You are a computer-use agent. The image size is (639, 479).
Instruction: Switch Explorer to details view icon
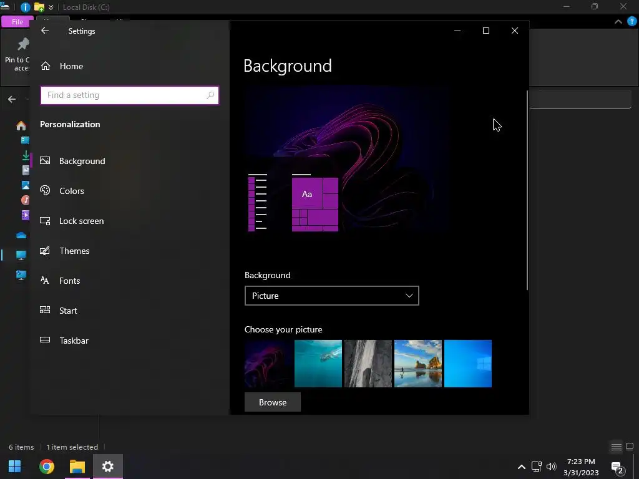click(x=616, y=447)
